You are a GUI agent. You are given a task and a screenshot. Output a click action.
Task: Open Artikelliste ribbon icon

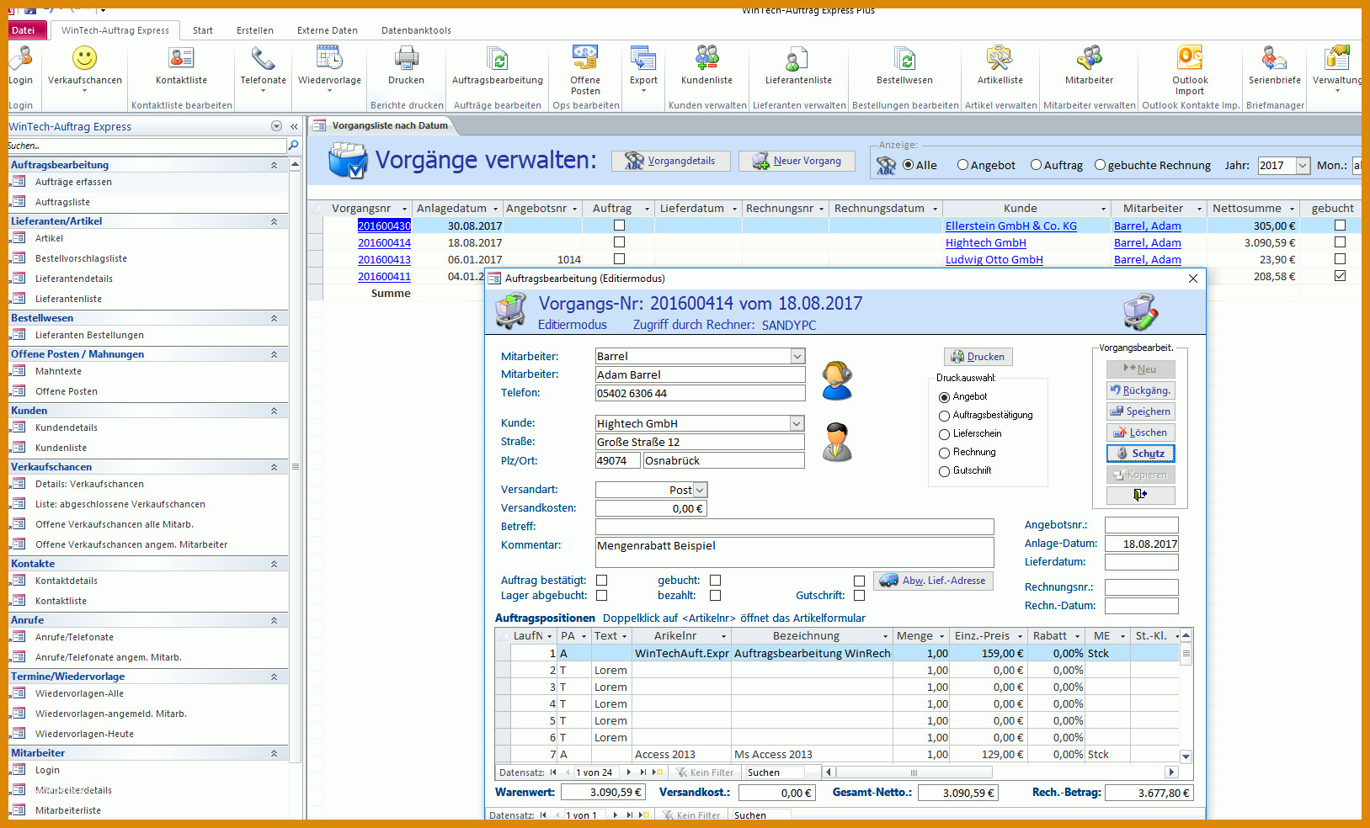pyautogui.click(x=1000, y=58)
